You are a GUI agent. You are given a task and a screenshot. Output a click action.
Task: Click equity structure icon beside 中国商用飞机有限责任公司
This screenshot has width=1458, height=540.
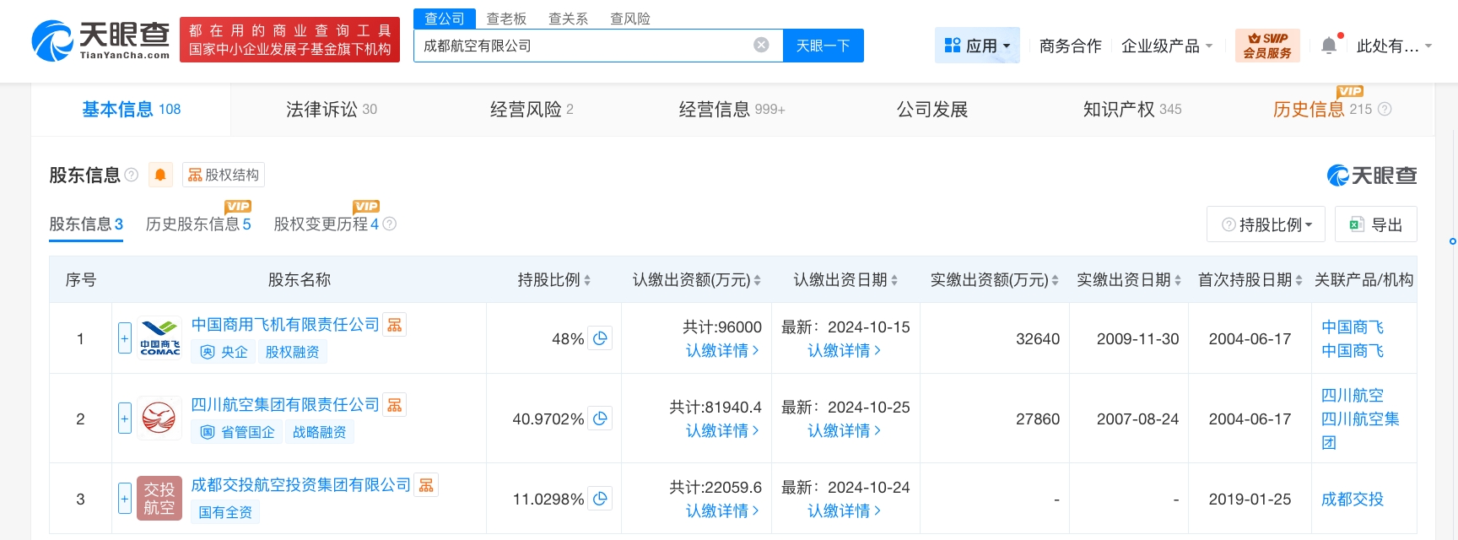(x=394, y=325)
